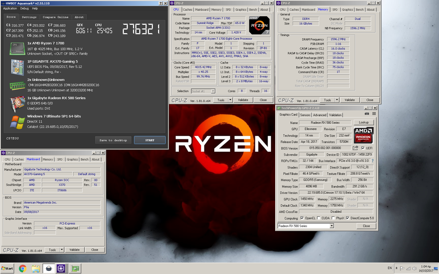Image resolution: width=439 pixels, height=274 pixels.
Task: Open Windows Explorer from the taskbar
Action: tap(36, 268)
